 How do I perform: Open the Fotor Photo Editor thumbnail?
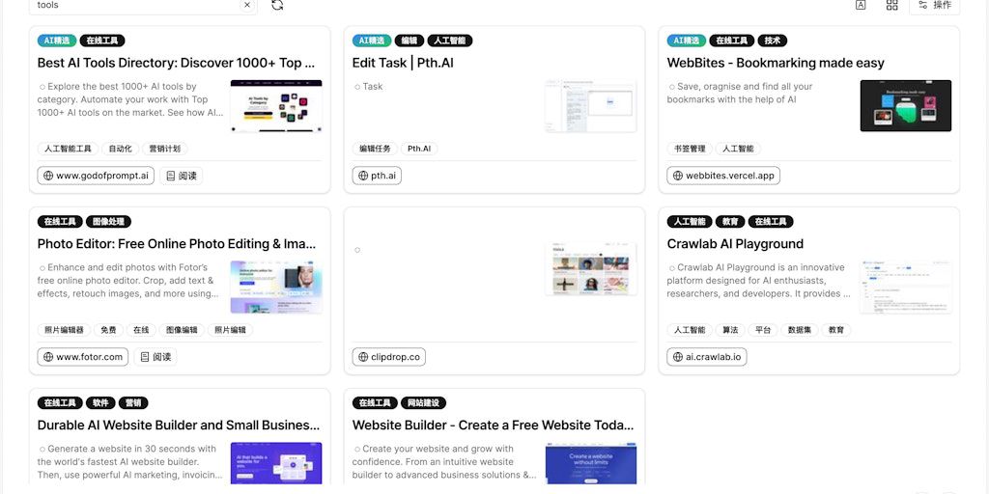click(x=276, y=287)
